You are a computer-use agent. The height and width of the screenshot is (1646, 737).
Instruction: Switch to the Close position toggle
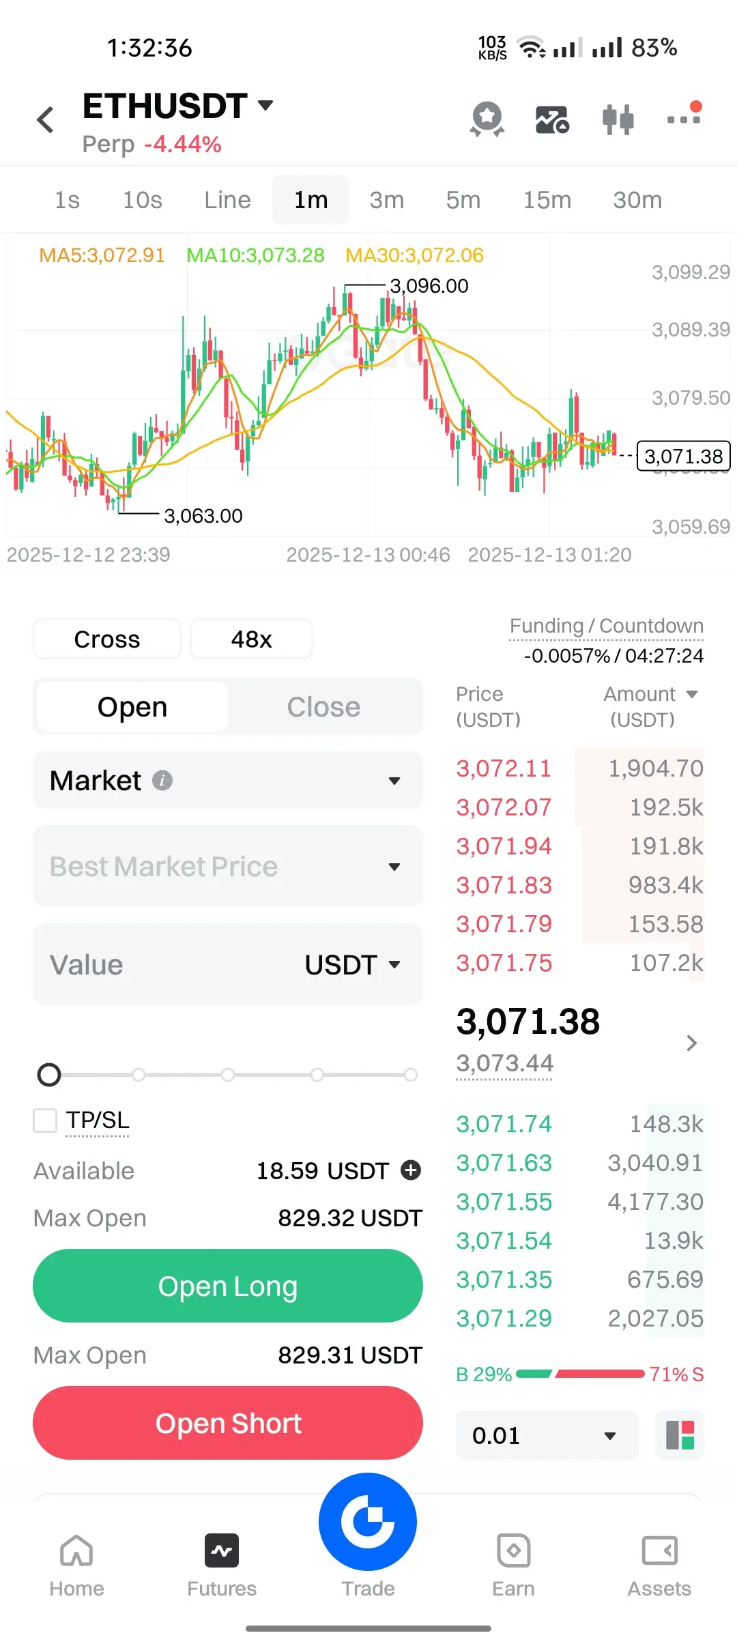pos(323,707)
